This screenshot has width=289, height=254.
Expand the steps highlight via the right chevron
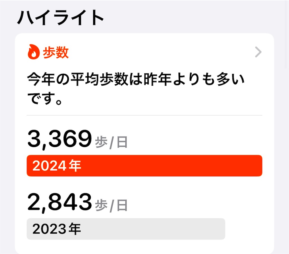click(x=258, y=52)
